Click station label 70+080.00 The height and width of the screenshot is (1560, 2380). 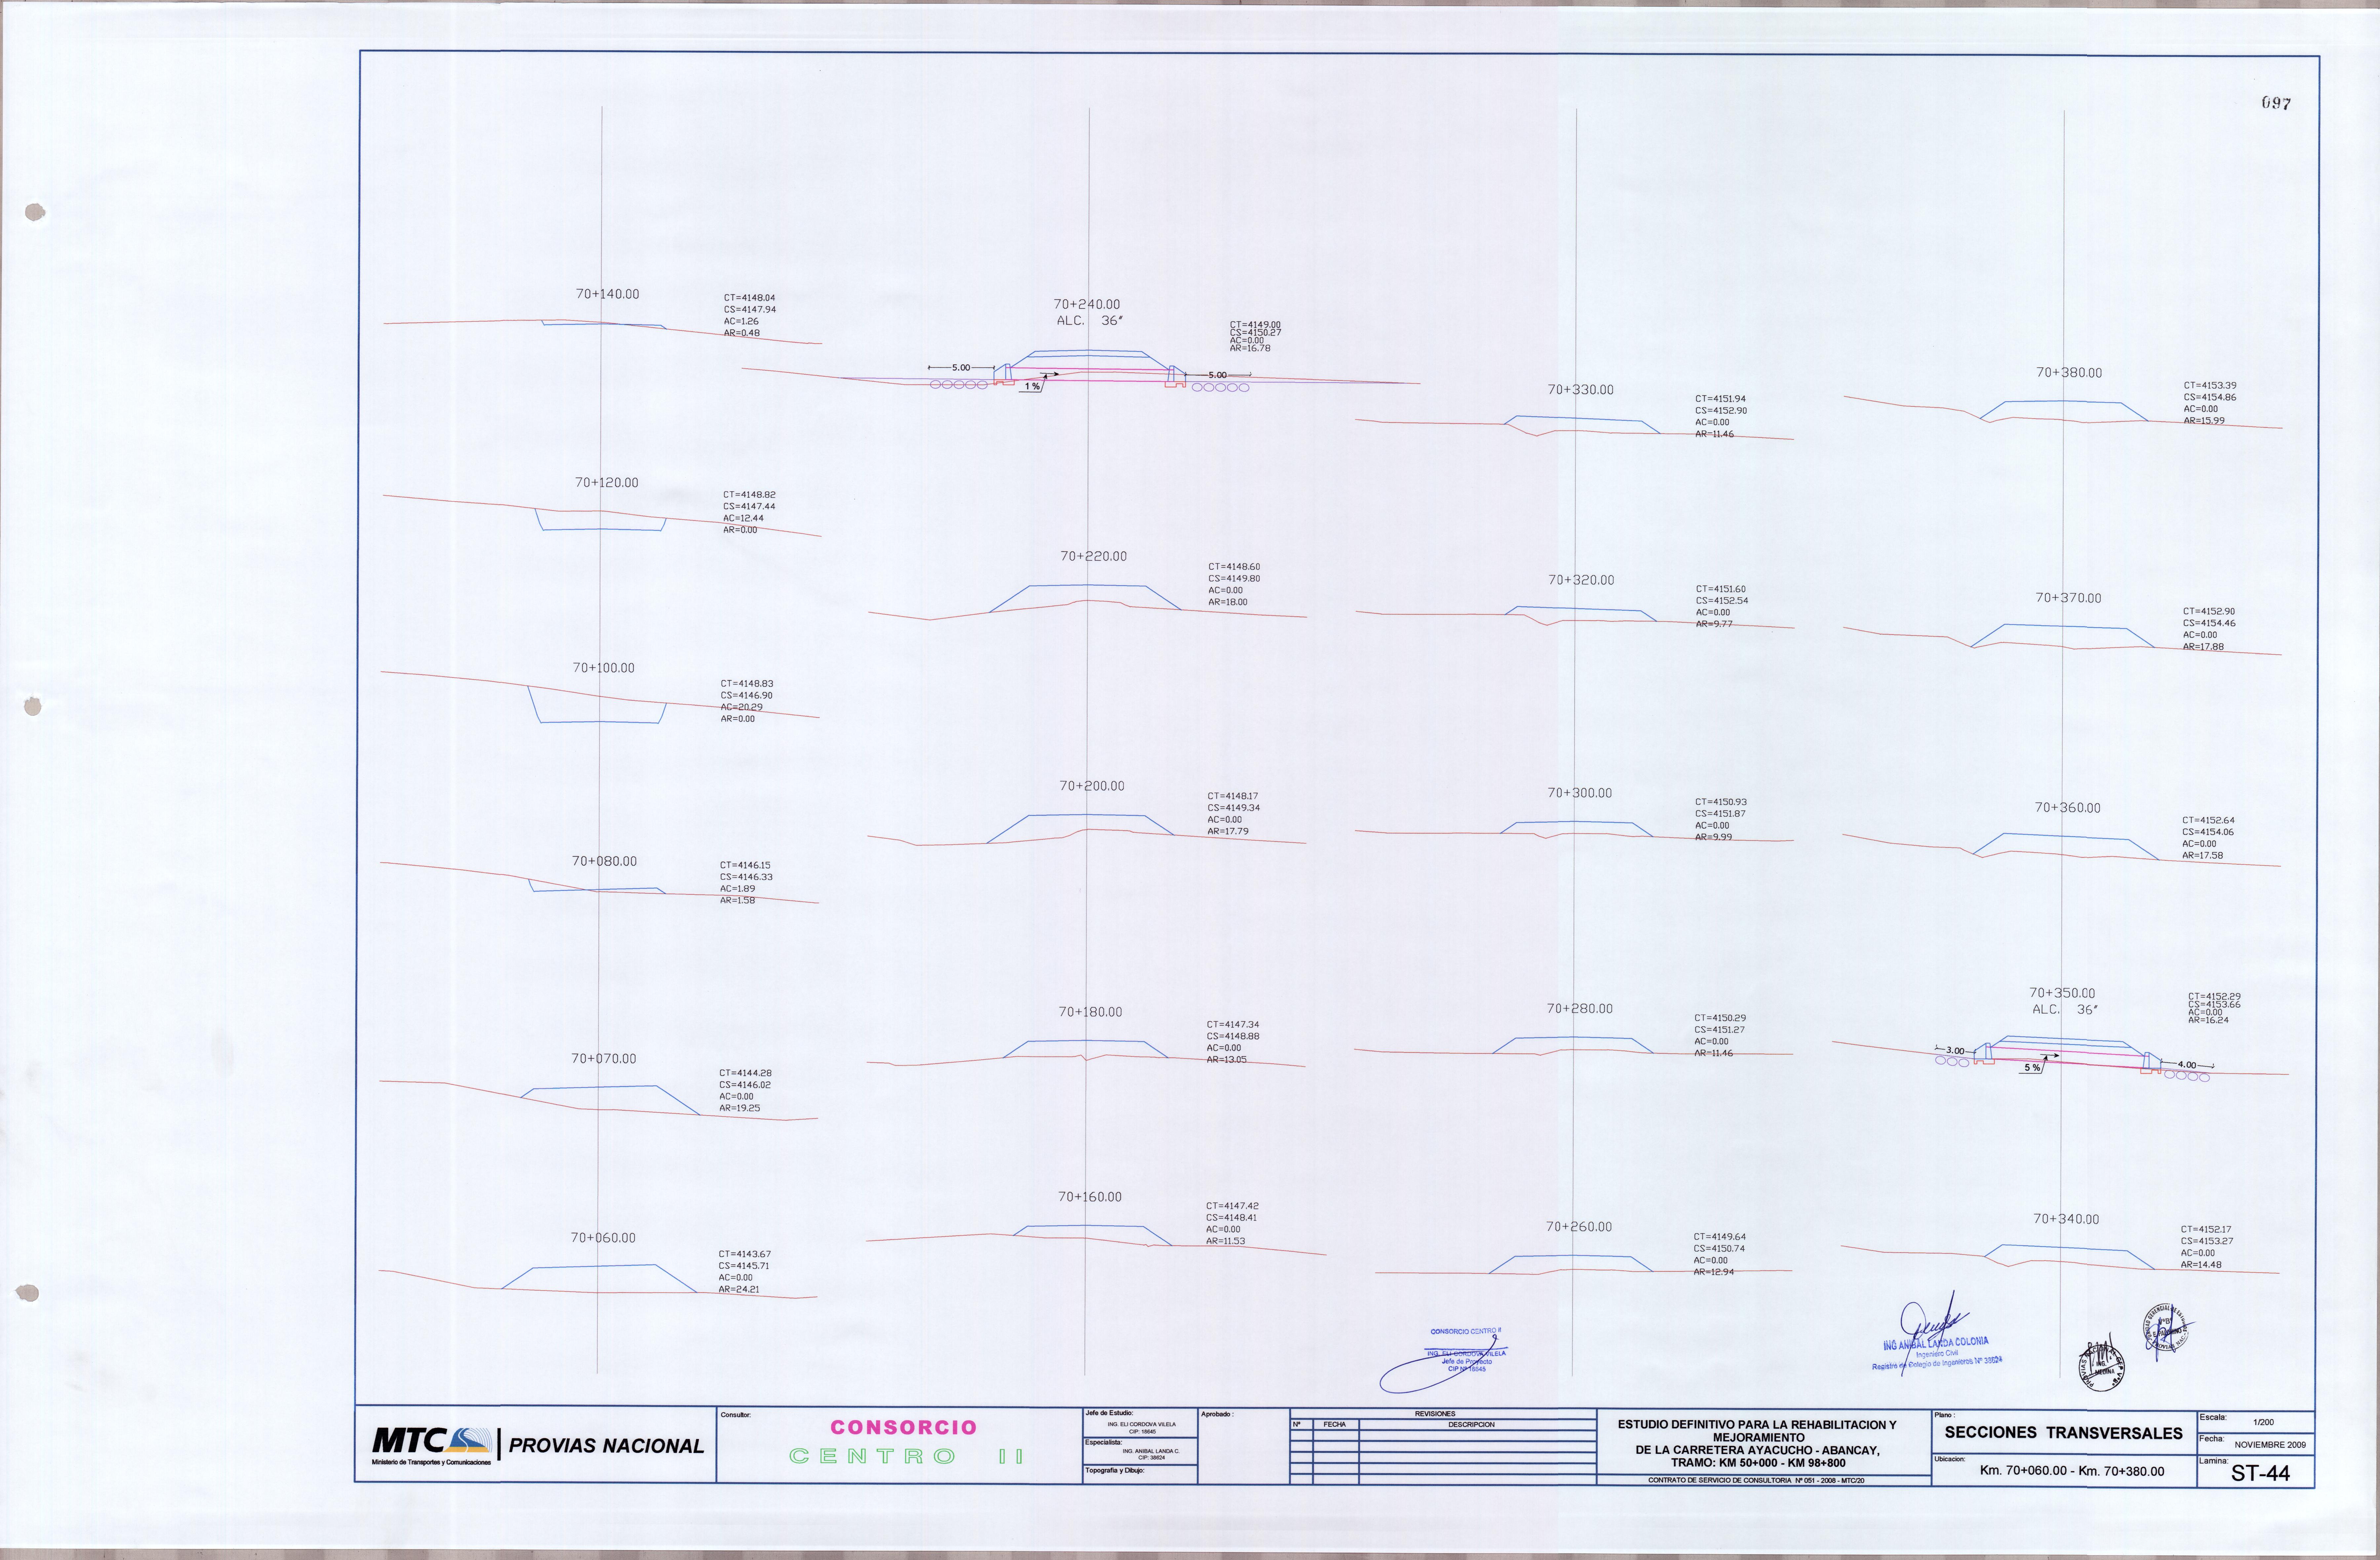click(x=604, y=861)
